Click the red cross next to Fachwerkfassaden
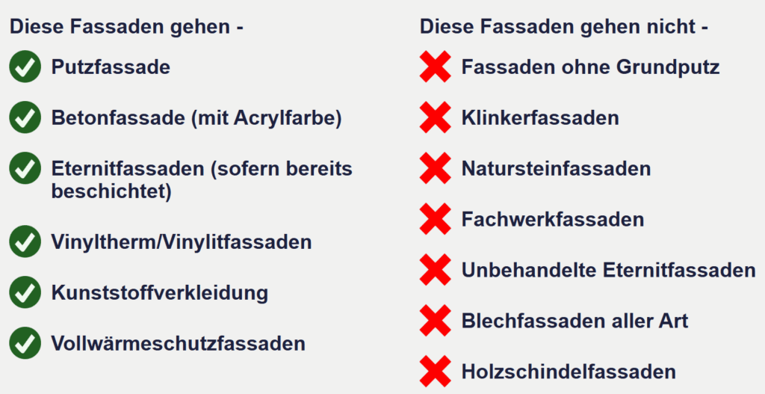The width and height of the screenshot is (765, 394). pyautogui.click(x=435, y=219)
